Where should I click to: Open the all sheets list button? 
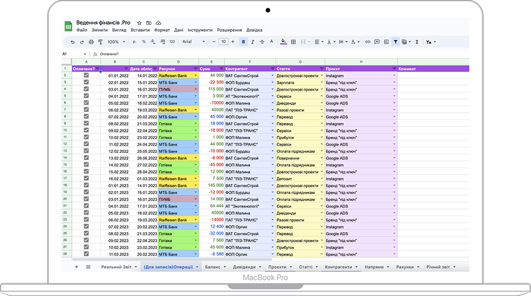(88, 267)
